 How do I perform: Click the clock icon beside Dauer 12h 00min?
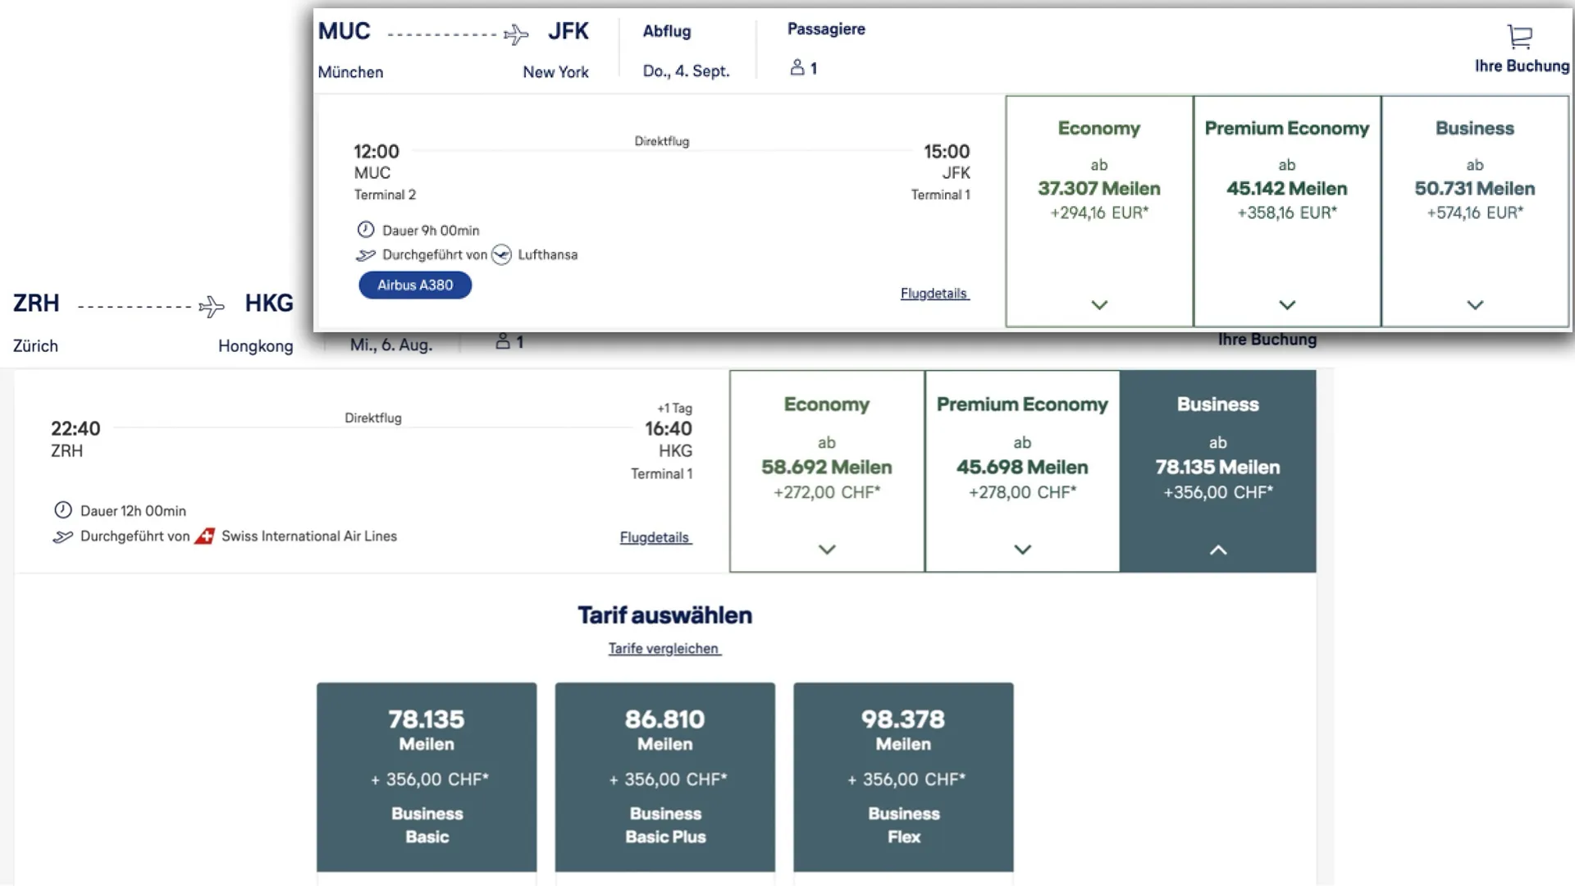click(63, 510)
